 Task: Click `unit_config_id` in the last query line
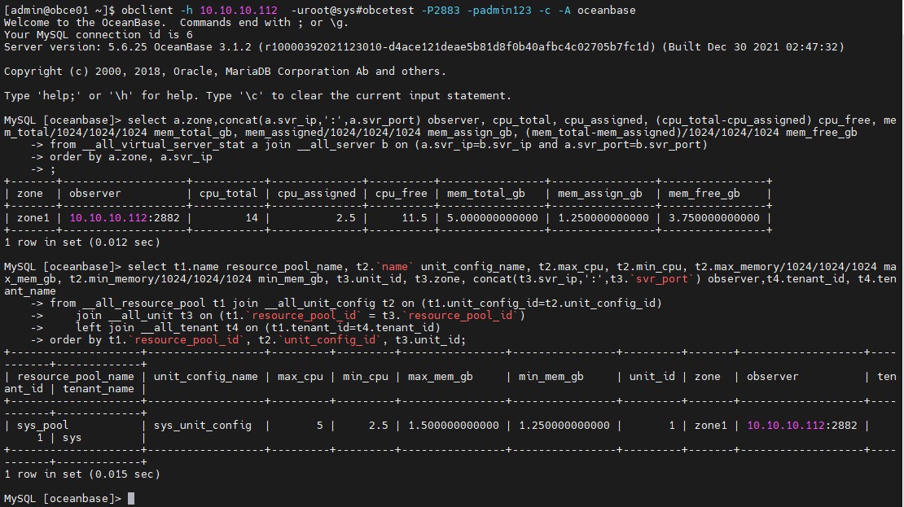(330, 340)
